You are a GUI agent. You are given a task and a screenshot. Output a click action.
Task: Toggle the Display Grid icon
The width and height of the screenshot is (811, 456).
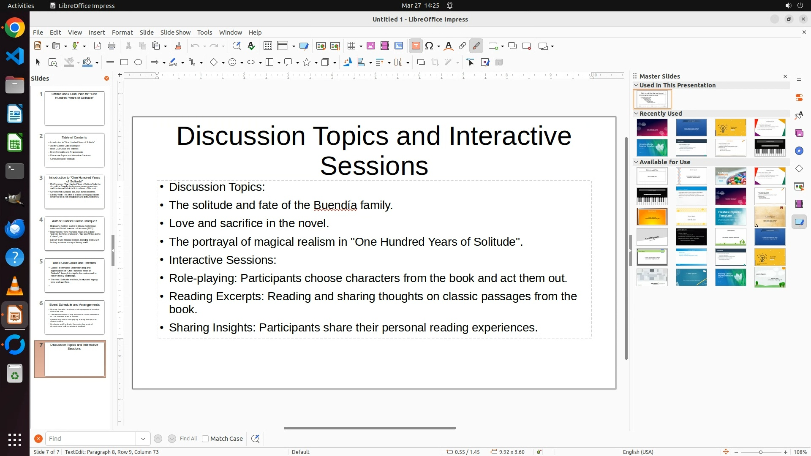tap(267, 46)
